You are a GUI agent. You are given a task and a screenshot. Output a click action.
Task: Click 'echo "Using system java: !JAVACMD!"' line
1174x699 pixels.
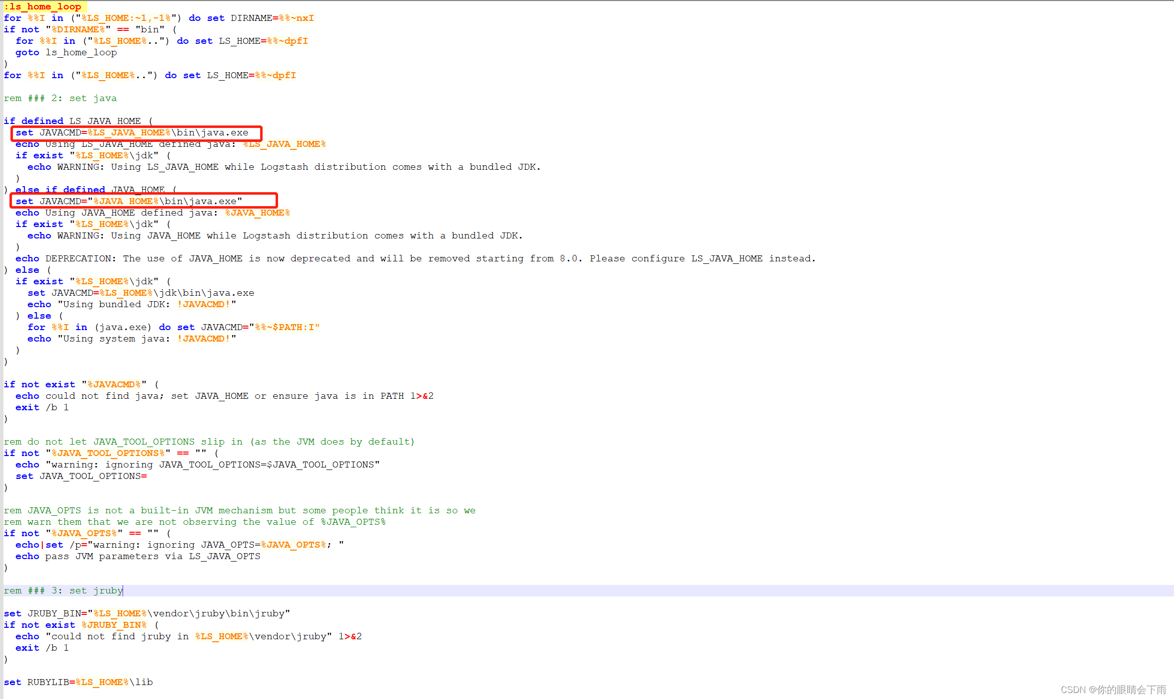(x=132, y=339)
